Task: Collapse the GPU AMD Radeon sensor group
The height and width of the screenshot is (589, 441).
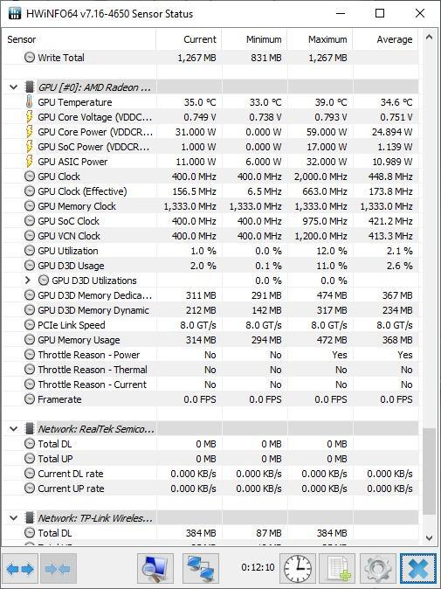Action: (13, 87)
